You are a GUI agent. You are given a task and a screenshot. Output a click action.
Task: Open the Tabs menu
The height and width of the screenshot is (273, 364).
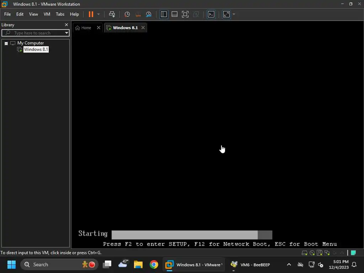60,14
